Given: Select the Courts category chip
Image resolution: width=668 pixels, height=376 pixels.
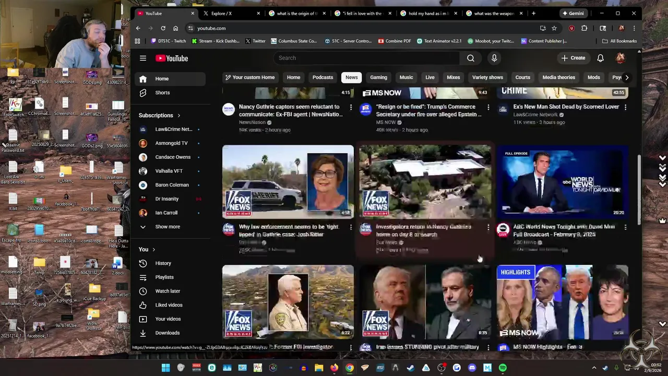Looking at the screenshot, I should [522, 77].
